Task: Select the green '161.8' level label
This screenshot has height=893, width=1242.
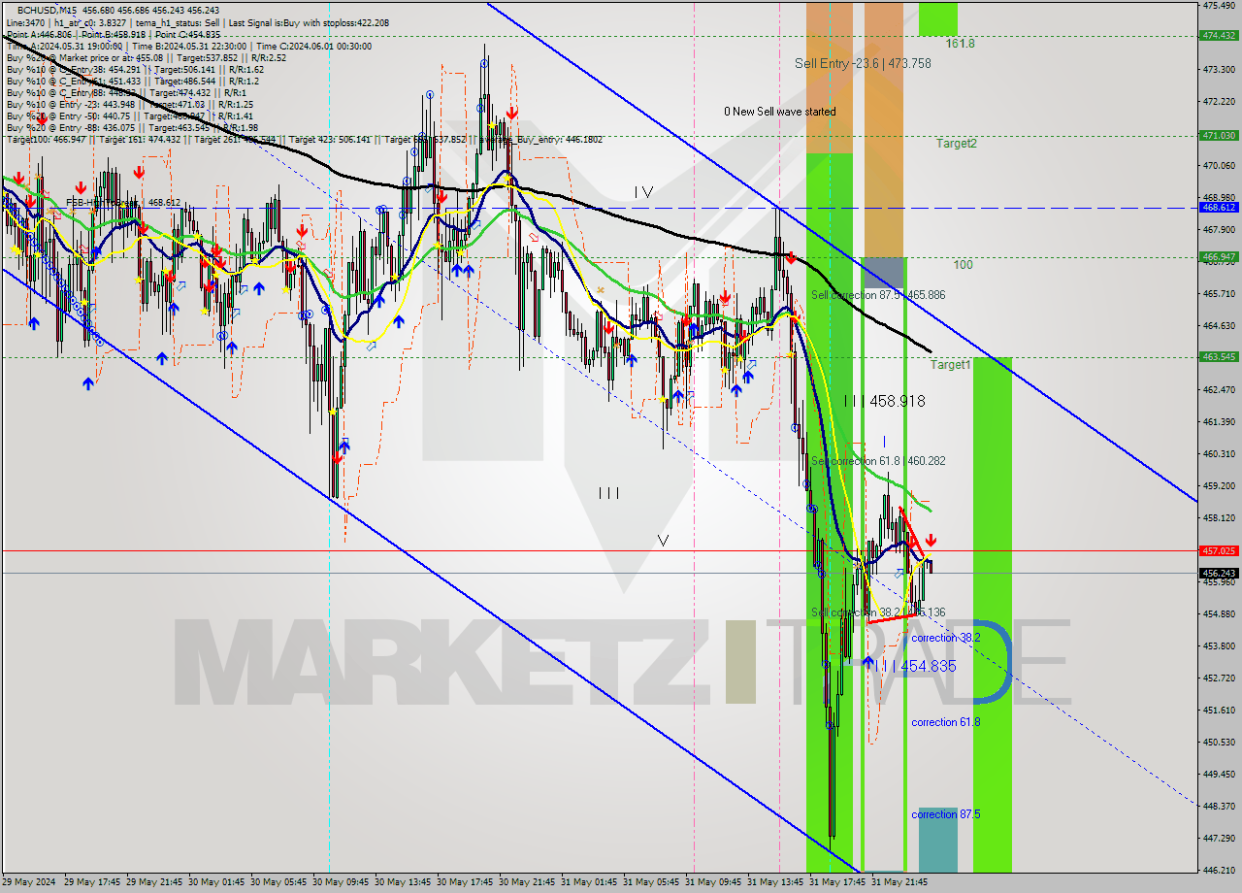Action: coord(961,44)
